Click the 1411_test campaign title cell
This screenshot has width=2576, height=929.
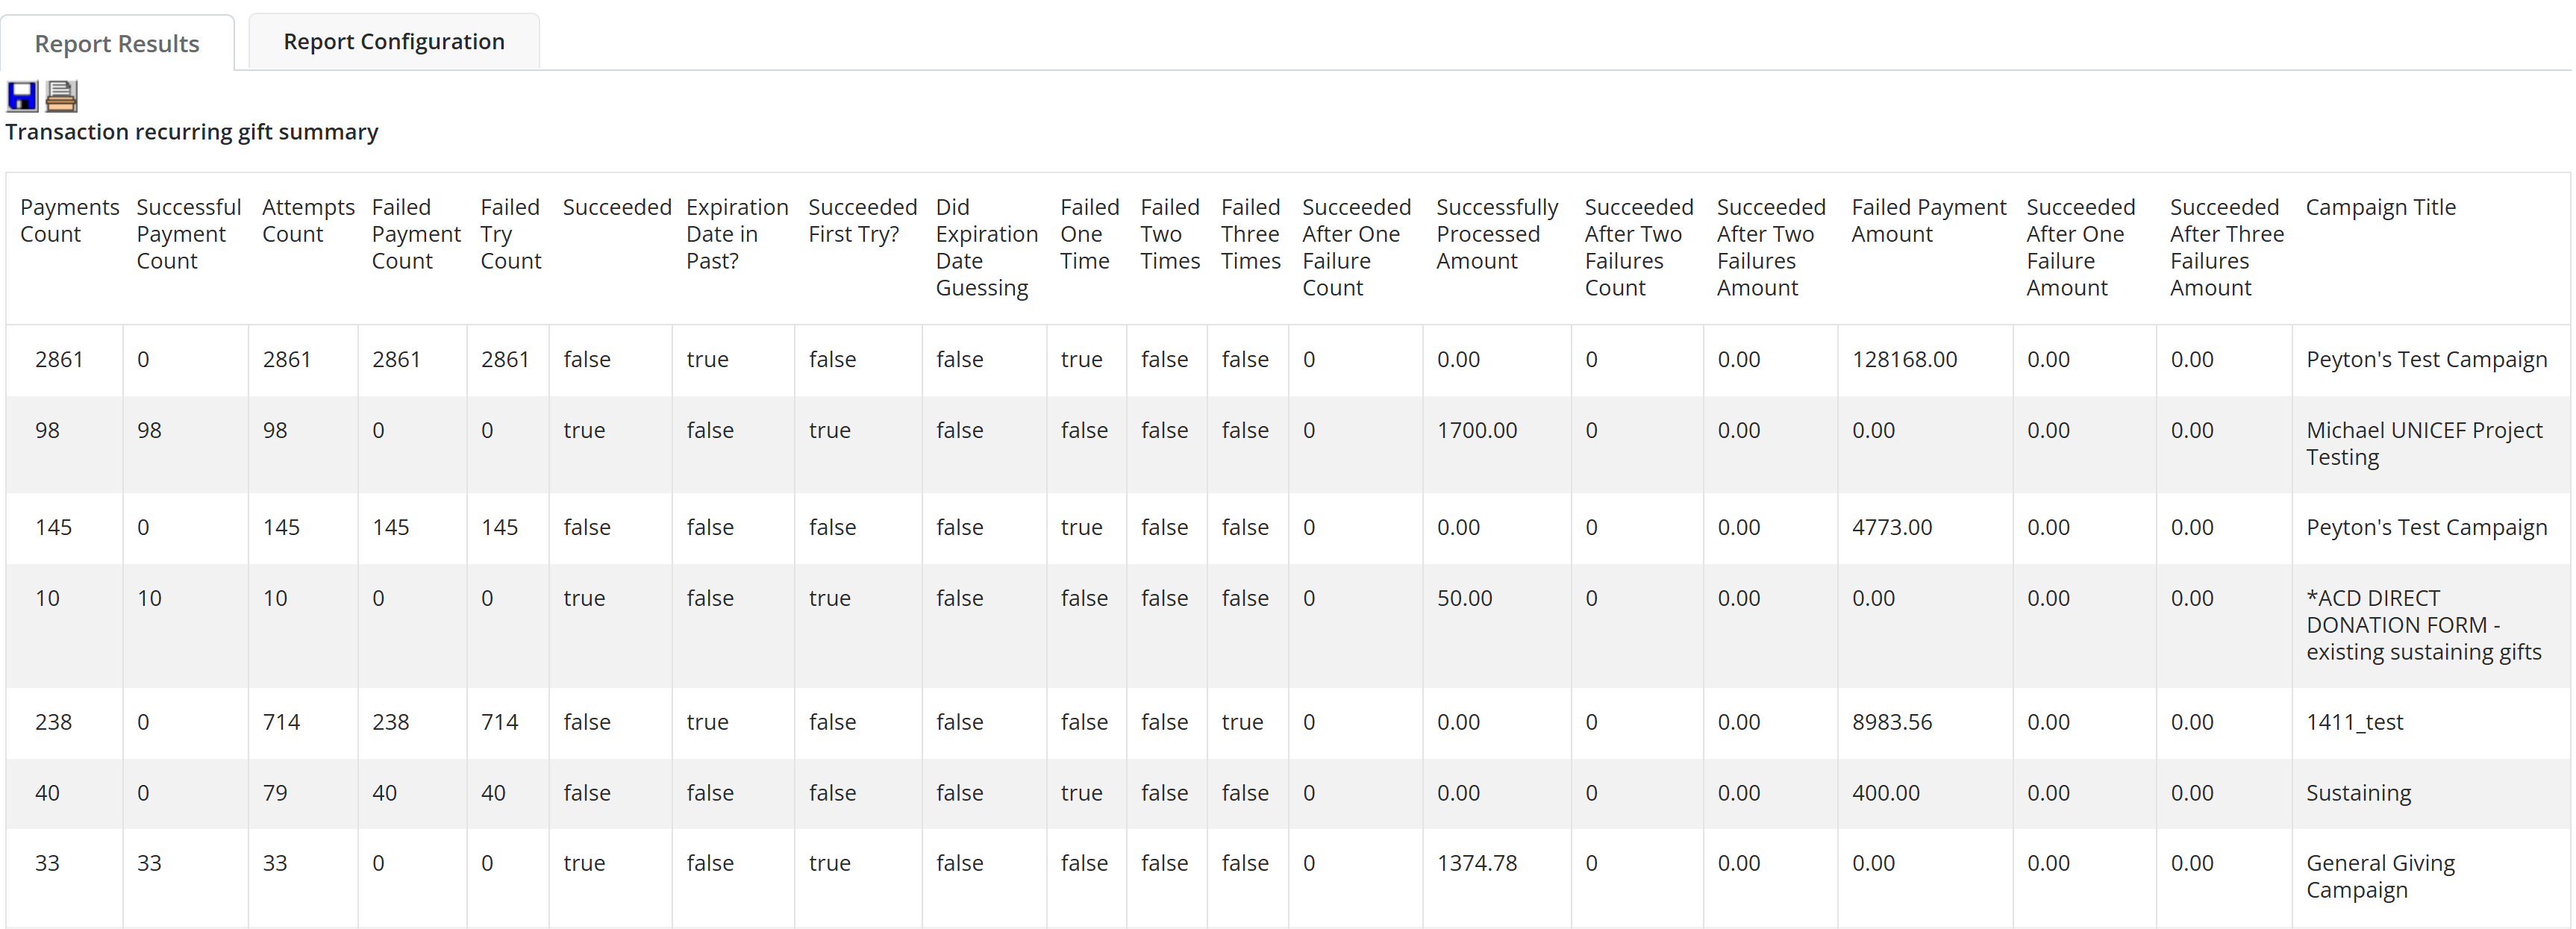pyautogui.click(x=2354, y=722)
